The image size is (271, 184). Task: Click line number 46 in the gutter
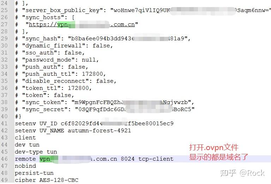click(4, 159)
